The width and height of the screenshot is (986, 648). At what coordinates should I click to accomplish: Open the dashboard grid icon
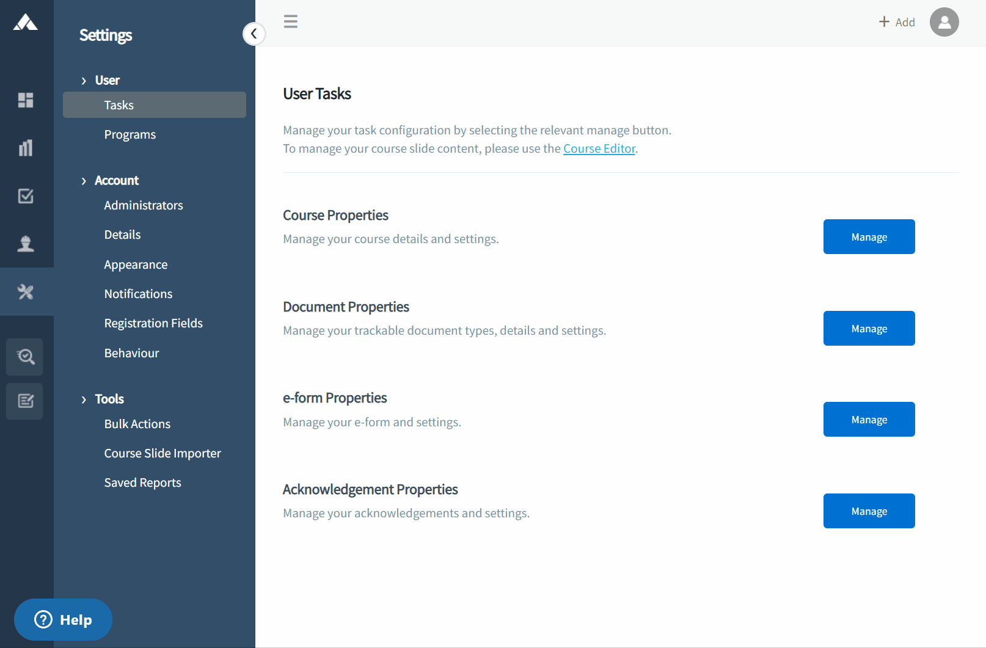[26, 100]
